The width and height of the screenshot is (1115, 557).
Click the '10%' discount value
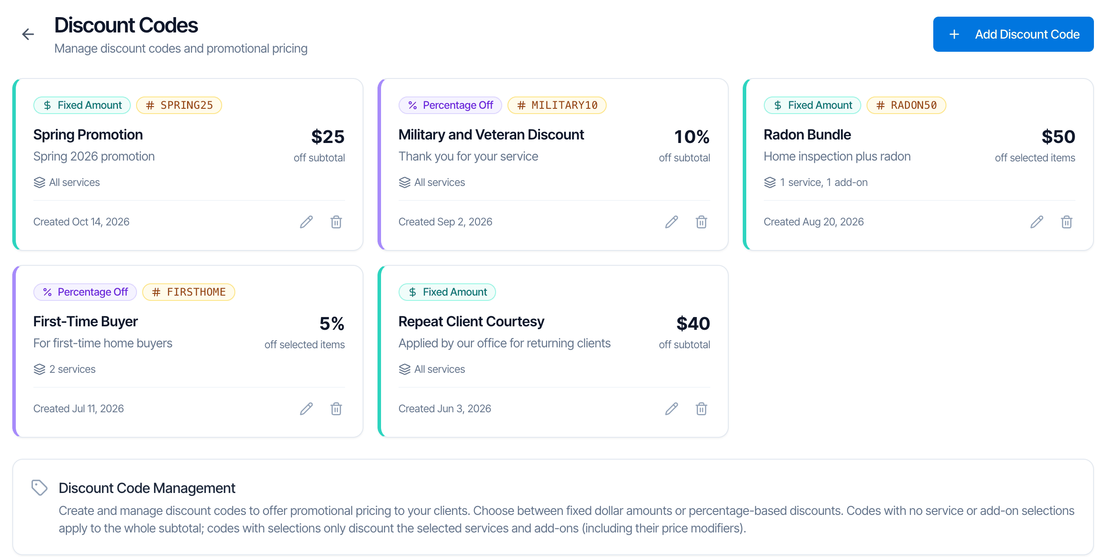692,137
